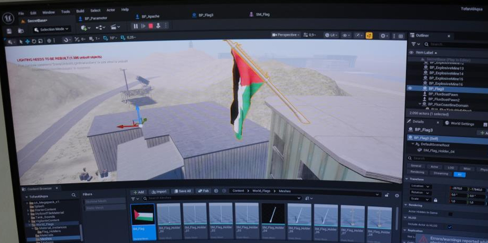Toggle the world/local coordinate globe icon

click(x=49, y=41)
